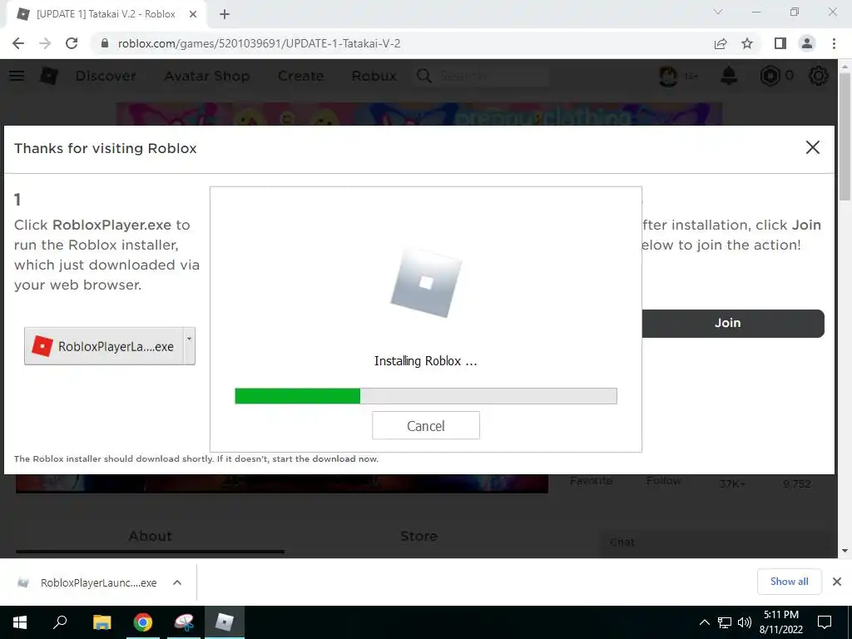
Task: Open the Robux balance icon
Action: point(770,76)
